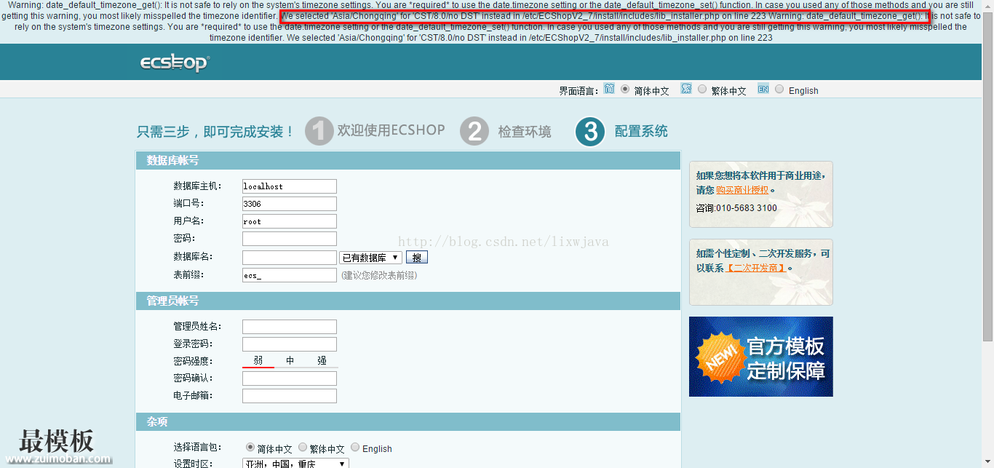The height and width of the screenshot is (468, 994).
Task: Click the 咨询:010-5683 3100 text
Action: click(736, 208)
